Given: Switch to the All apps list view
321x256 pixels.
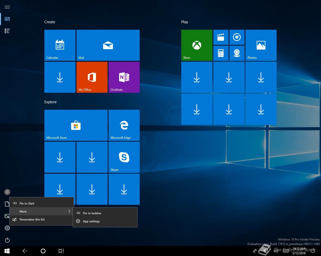Looking at the screenshot, I should click(7, 31).
